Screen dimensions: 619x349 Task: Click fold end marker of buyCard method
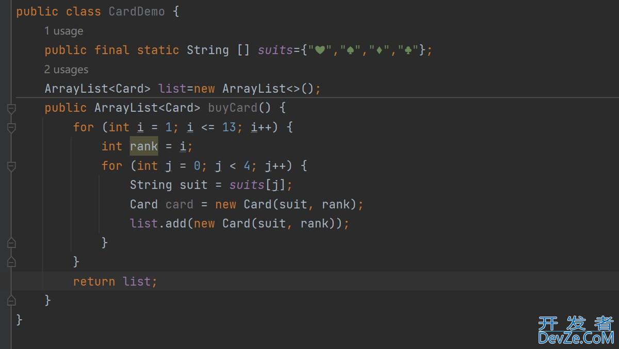(x=11, y=301)
